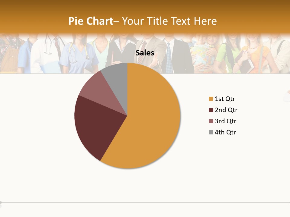Click the gray 4th Qtr legend swatch
Image resolution: width=290 pixels, height=217 pixels.
click(x=211, y=132)
